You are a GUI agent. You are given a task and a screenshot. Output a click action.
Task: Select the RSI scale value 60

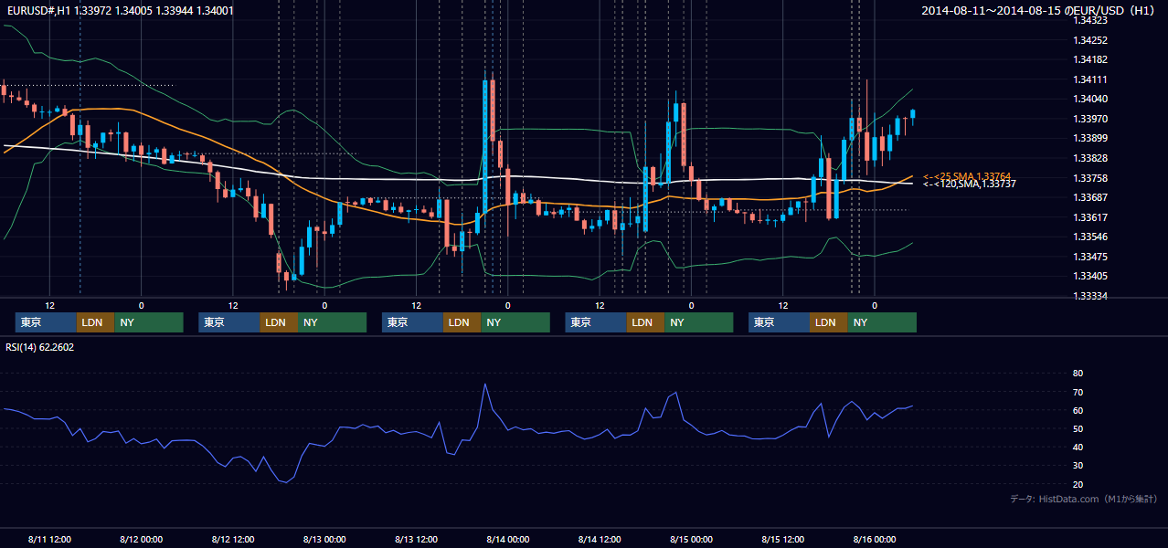[1078, 410]
